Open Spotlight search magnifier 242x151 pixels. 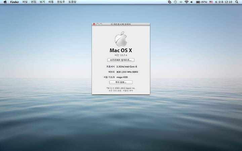click(x=237, y=2)
